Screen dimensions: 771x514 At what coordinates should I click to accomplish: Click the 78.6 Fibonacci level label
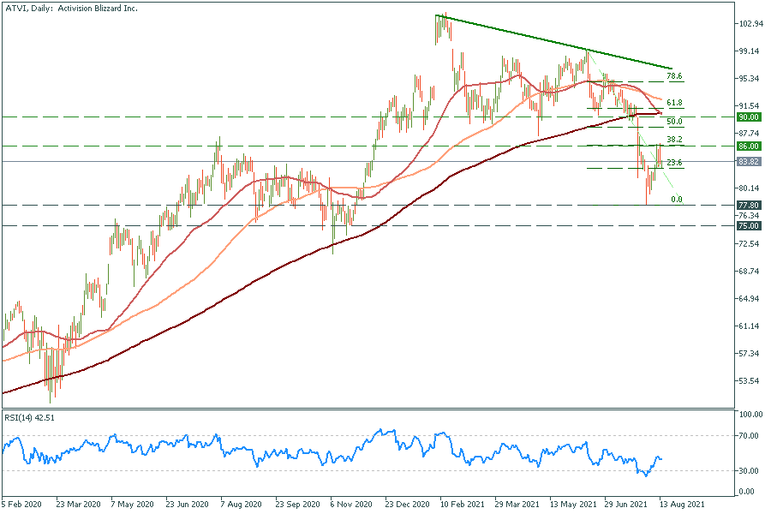click(x=674, y=77)
